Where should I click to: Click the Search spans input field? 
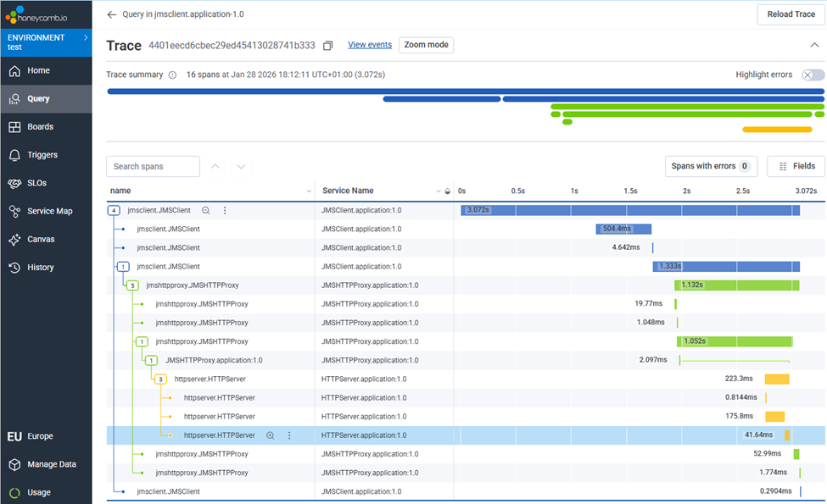tap(153, 166)
